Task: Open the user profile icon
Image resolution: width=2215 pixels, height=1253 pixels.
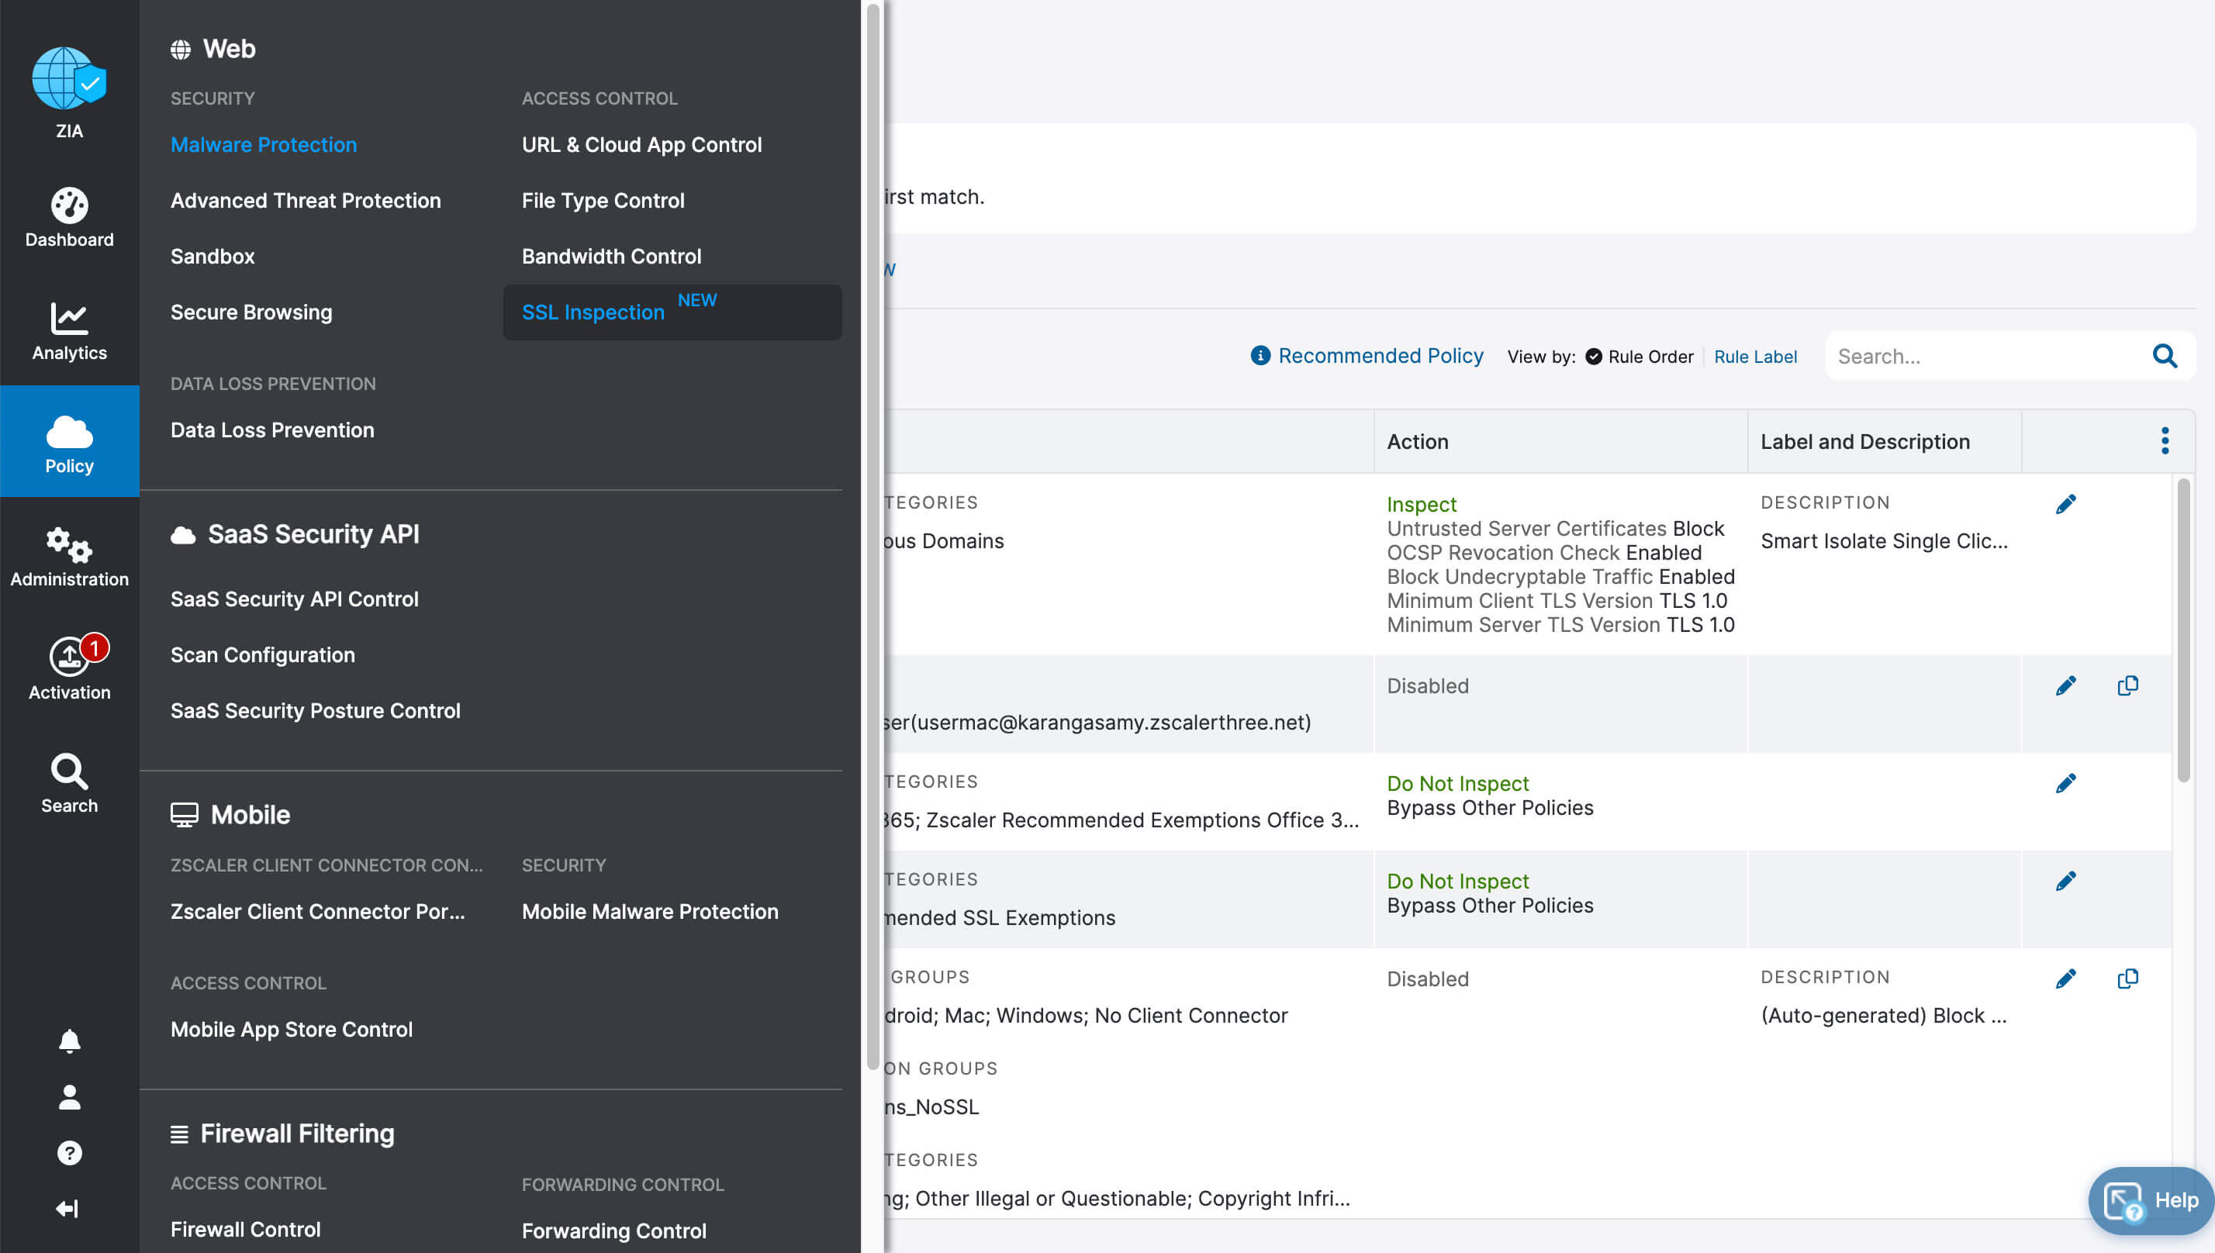Action: (70, 1097)
